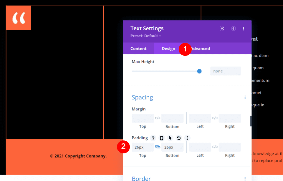This screenshot has width=283, height=181.
Task: Open the extended Padding options three-dot icon
Action: [187, 138]
